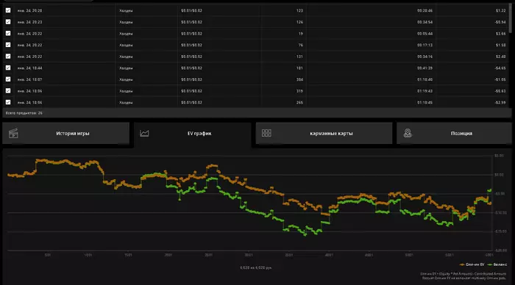Select the Позиция tab

click(x=454, y=133)
